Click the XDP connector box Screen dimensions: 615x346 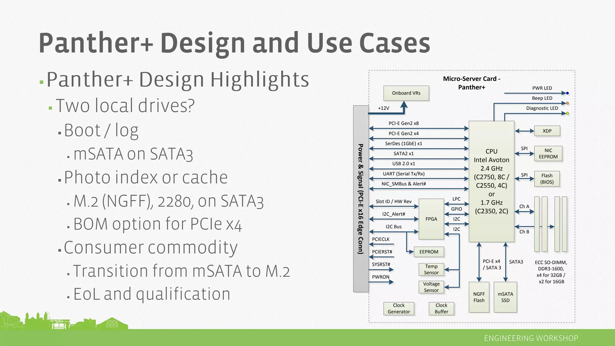pos(547,131)
